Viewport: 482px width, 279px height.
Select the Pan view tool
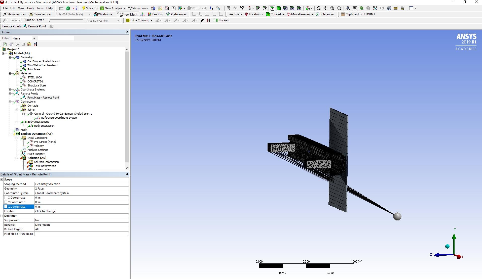(x=325, y=8)
